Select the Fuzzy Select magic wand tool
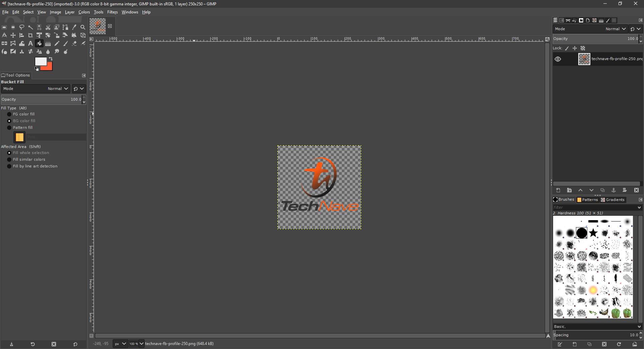 click(x=31, y=27)
